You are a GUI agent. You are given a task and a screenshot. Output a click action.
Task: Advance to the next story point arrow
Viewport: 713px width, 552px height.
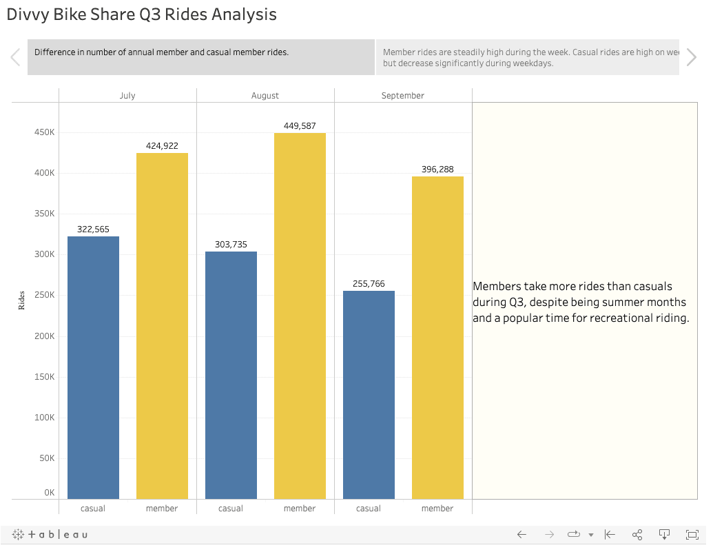[x=692, y=57]
